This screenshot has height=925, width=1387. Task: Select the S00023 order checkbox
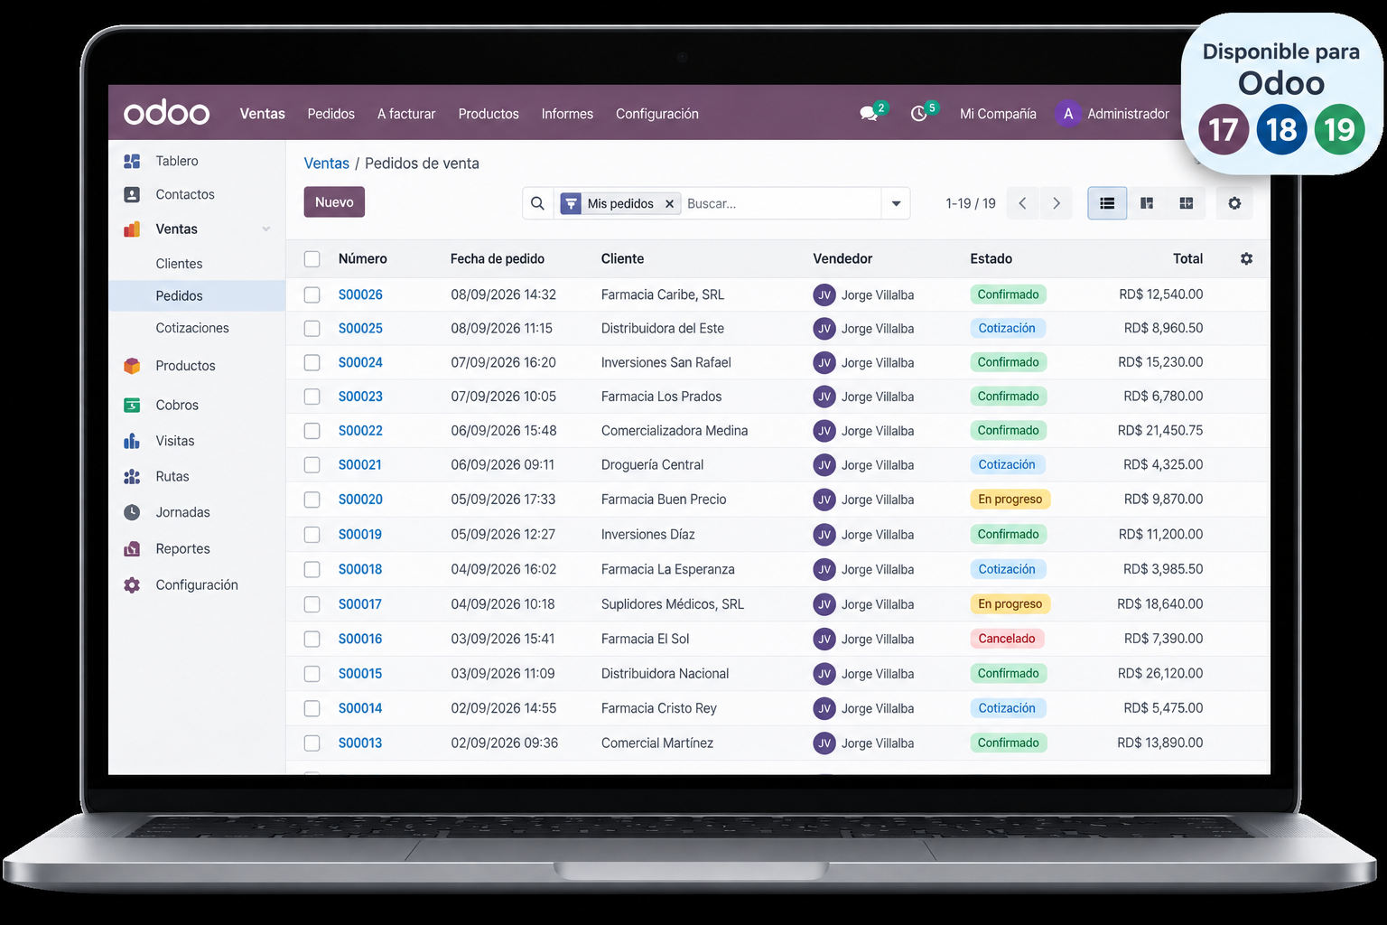[312, 397]
